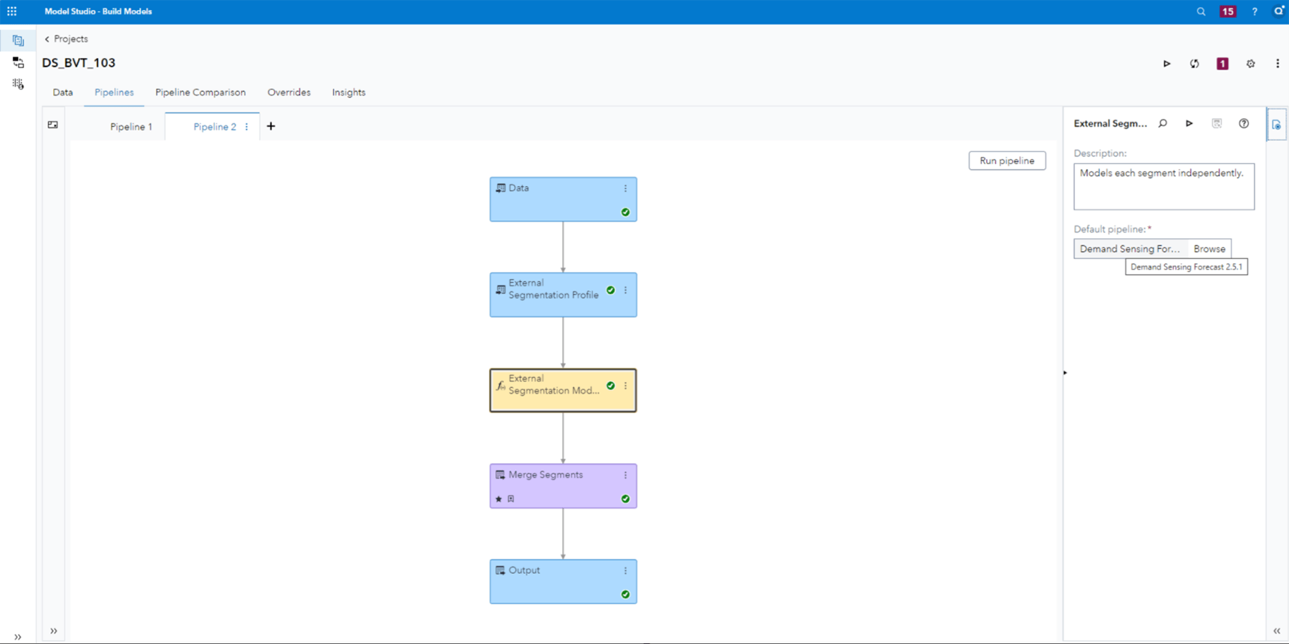
Task: Run the entire project via the play icon
Action: pos(1167,64)
